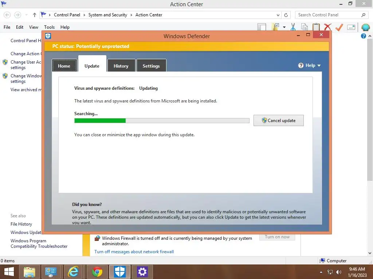Open the folder options dropdown arrow
The height and width of the screenshot is (279, 373).
click(284, 27)
